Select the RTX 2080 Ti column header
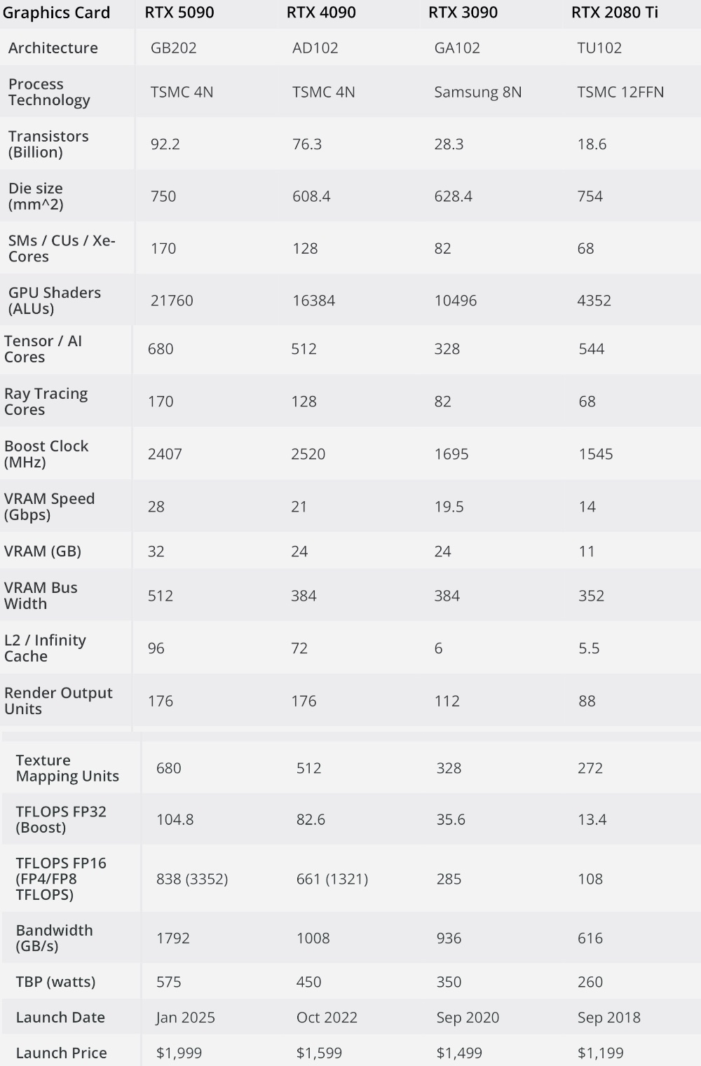Screen dimensions: 701x1066 point(615,13)
